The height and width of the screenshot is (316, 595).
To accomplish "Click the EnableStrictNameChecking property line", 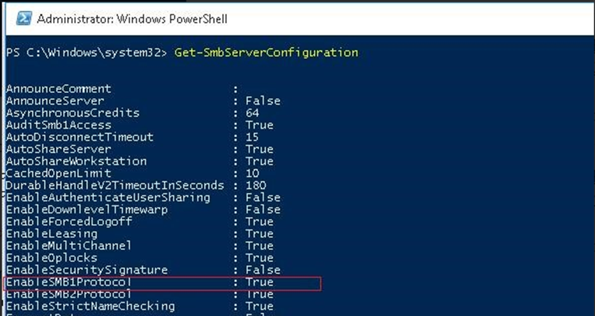I will coord(140,306).
